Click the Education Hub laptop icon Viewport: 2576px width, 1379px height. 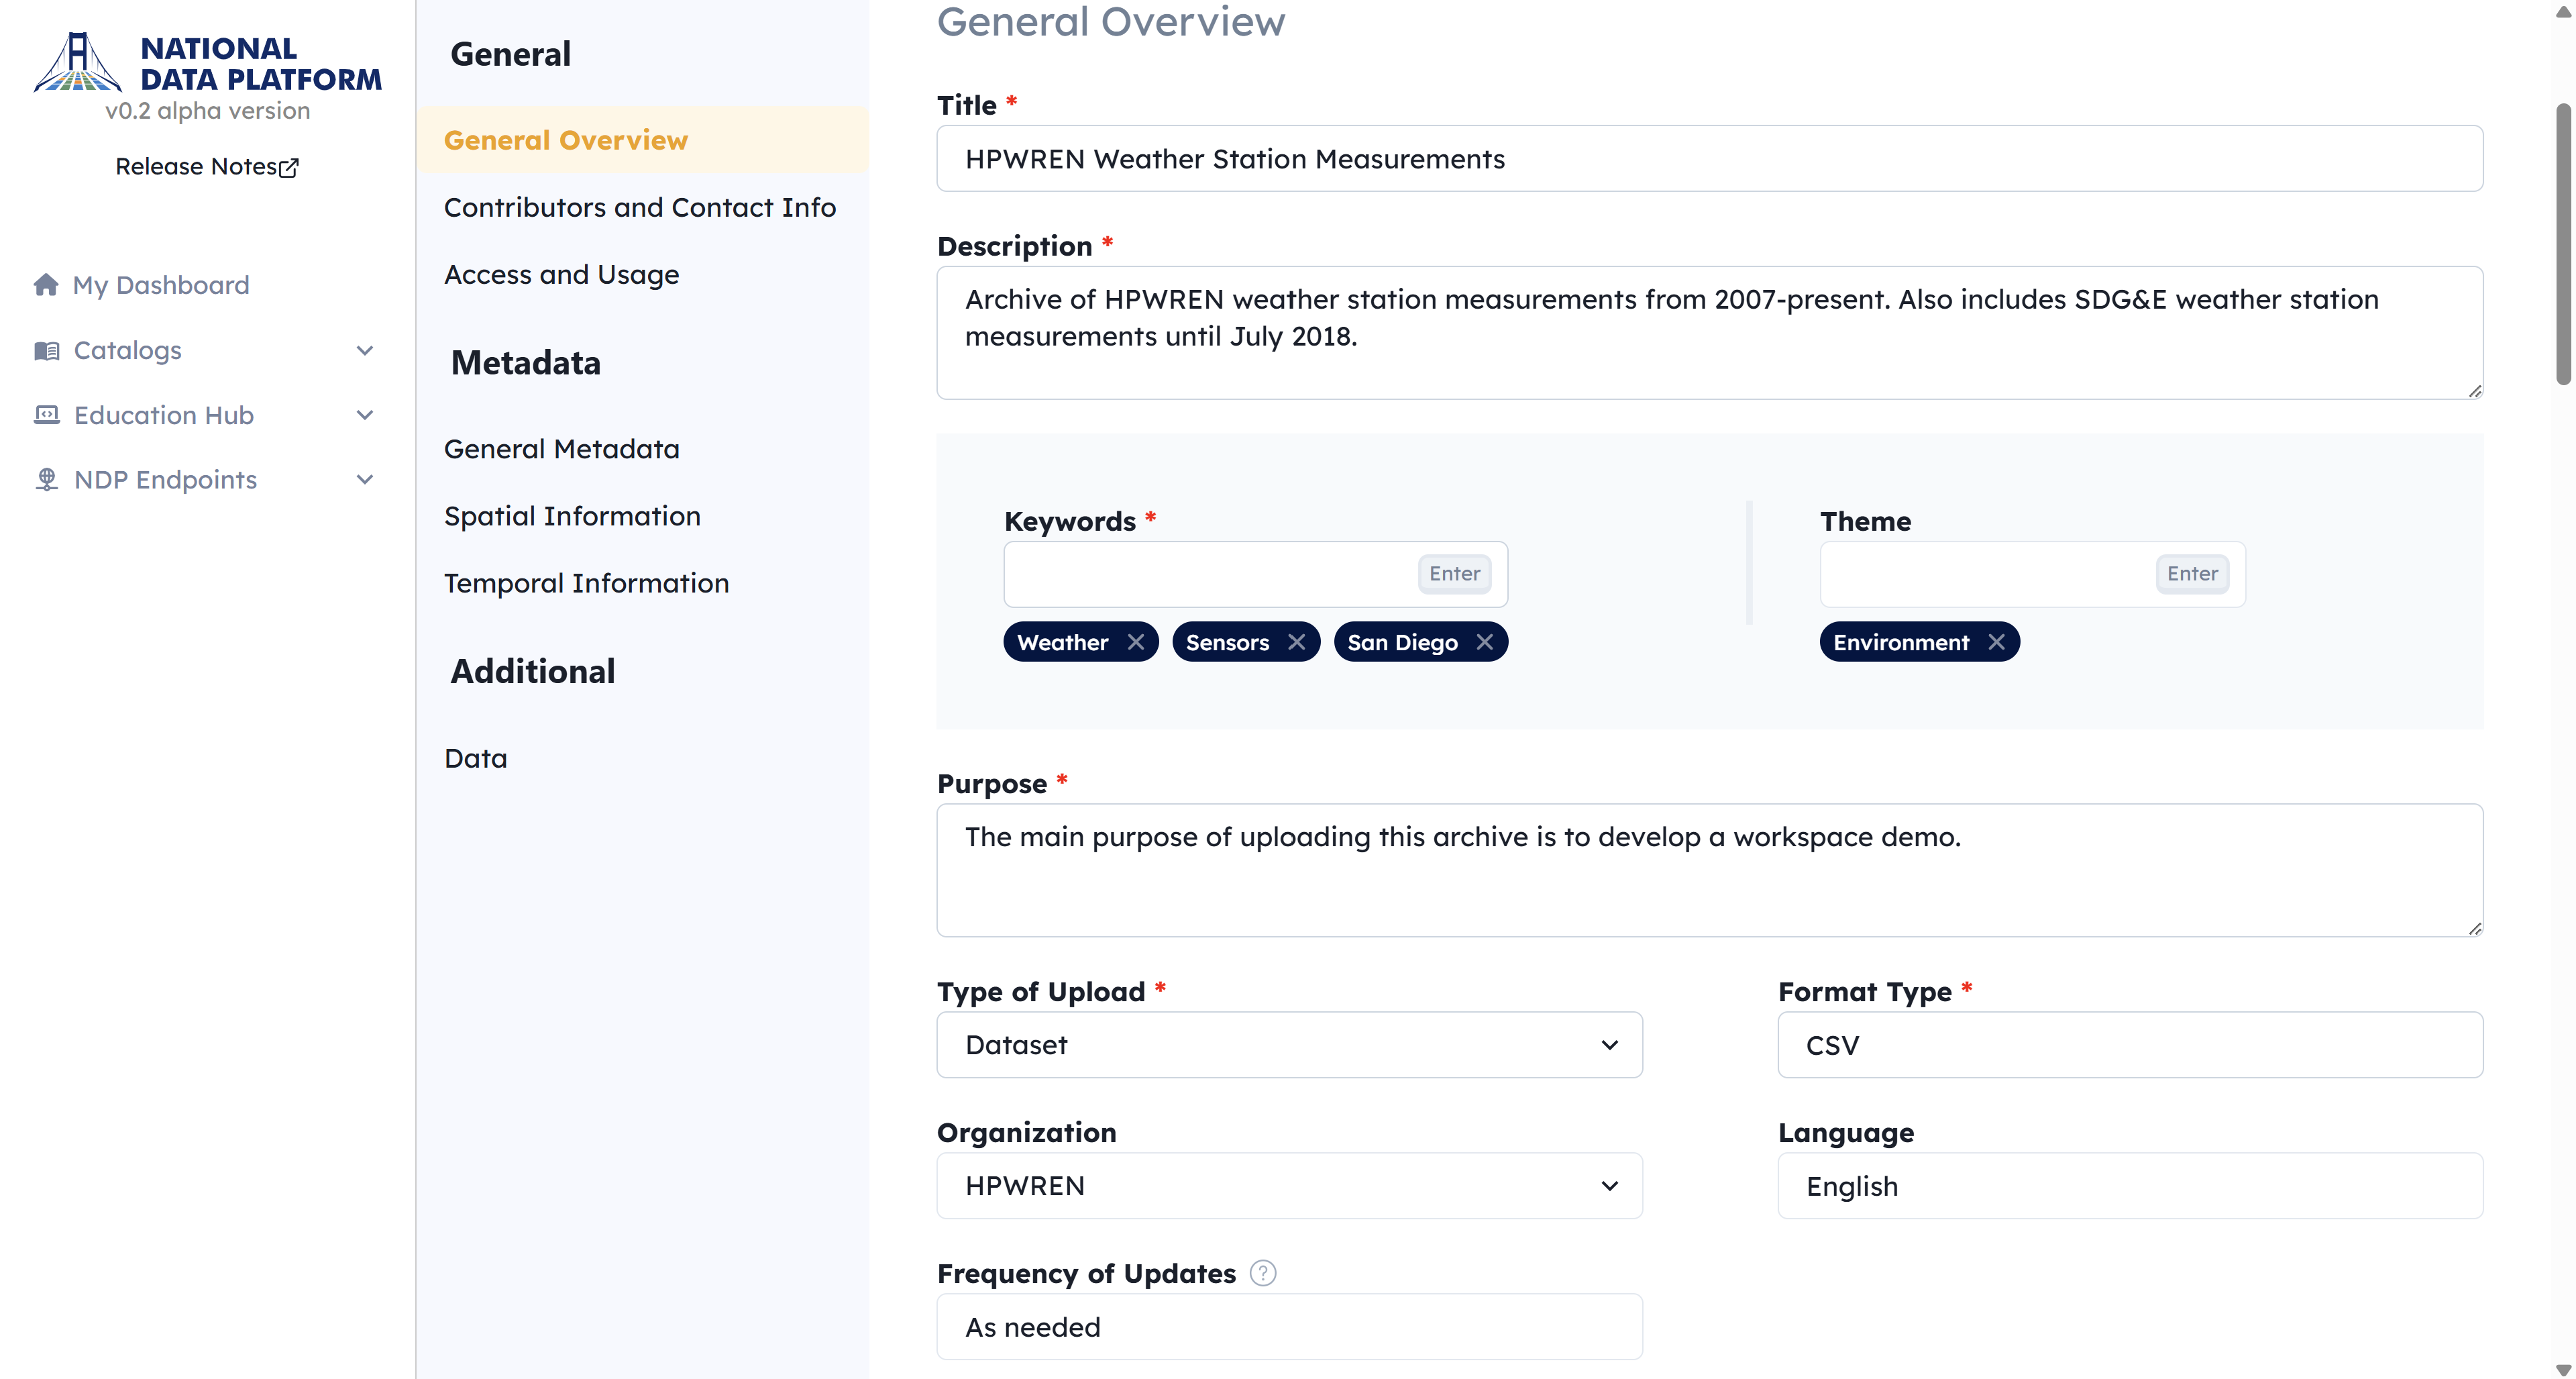(x=46, y=415)
